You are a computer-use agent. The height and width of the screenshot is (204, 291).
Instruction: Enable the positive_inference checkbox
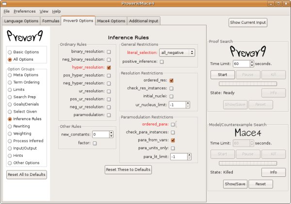click(x=162, y=62)
